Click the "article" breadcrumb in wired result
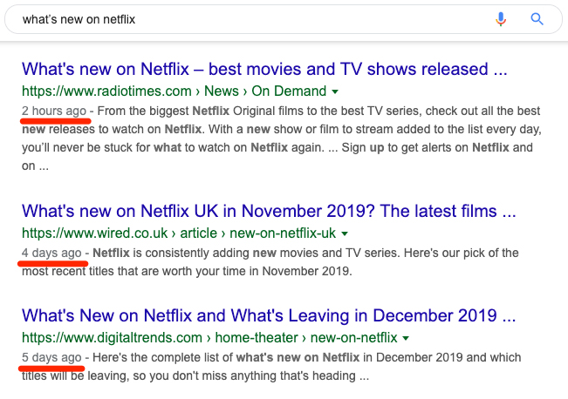 click(x=199, y=233)
